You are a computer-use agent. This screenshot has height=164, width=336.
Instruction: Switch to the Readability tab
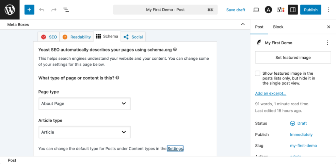[x=77, y=37]
